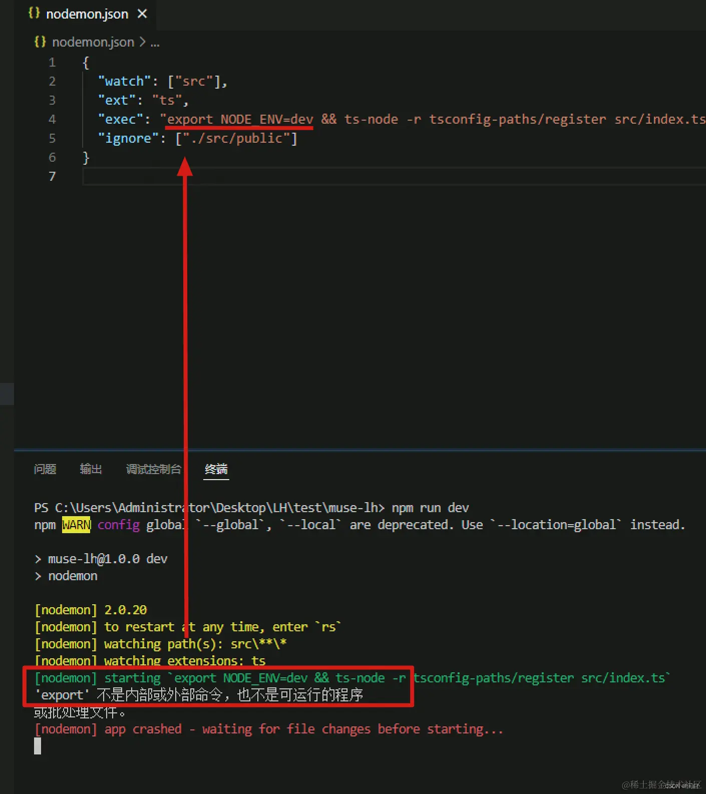Click the yellow WARN label in terminal
Screen dimensions: 706x794
76,525
